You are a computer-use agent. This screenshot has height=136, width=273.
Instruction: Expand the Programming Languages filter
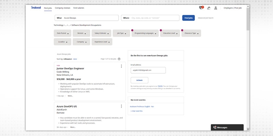(x=145, y=33)
